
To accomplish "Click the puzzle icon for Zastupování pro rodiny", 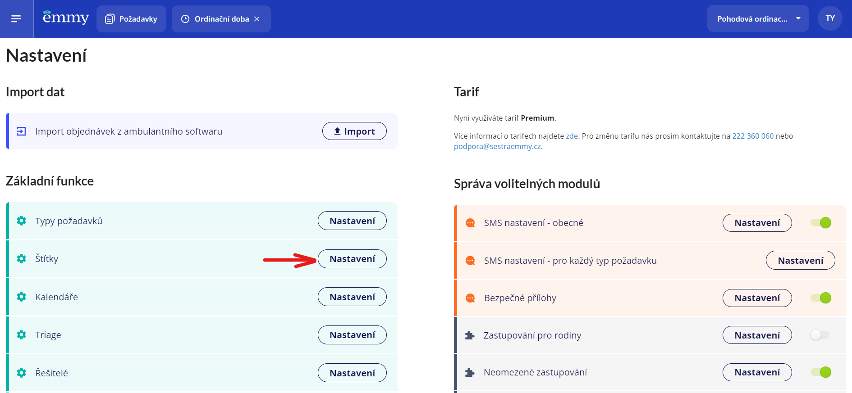I will point(470,335).
